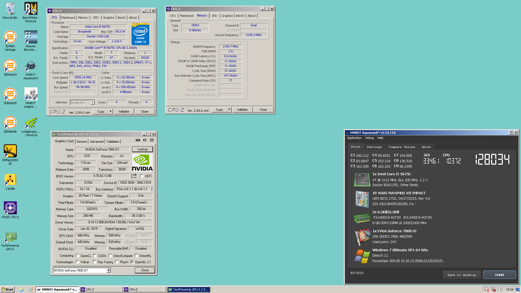Click the Aquamark help question mark button
The image size is (521, 293).
(x=511, y=133)
